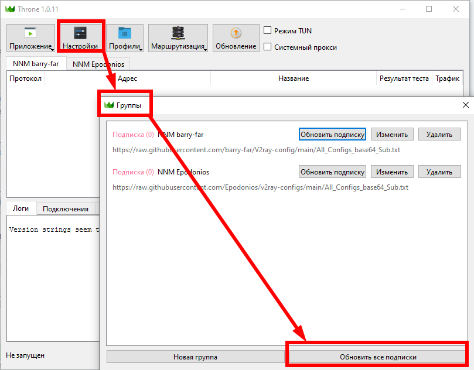The height and width of the screenshot is (370, 474).
Task: Switch to the NNM Epodonios tab
Action: click(98, 64)
